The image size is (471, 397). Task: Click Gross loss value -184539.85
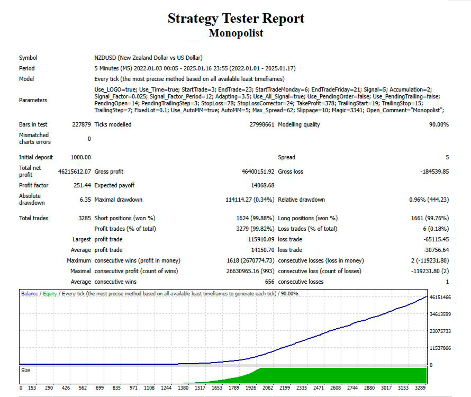click(x=434, y=172)
